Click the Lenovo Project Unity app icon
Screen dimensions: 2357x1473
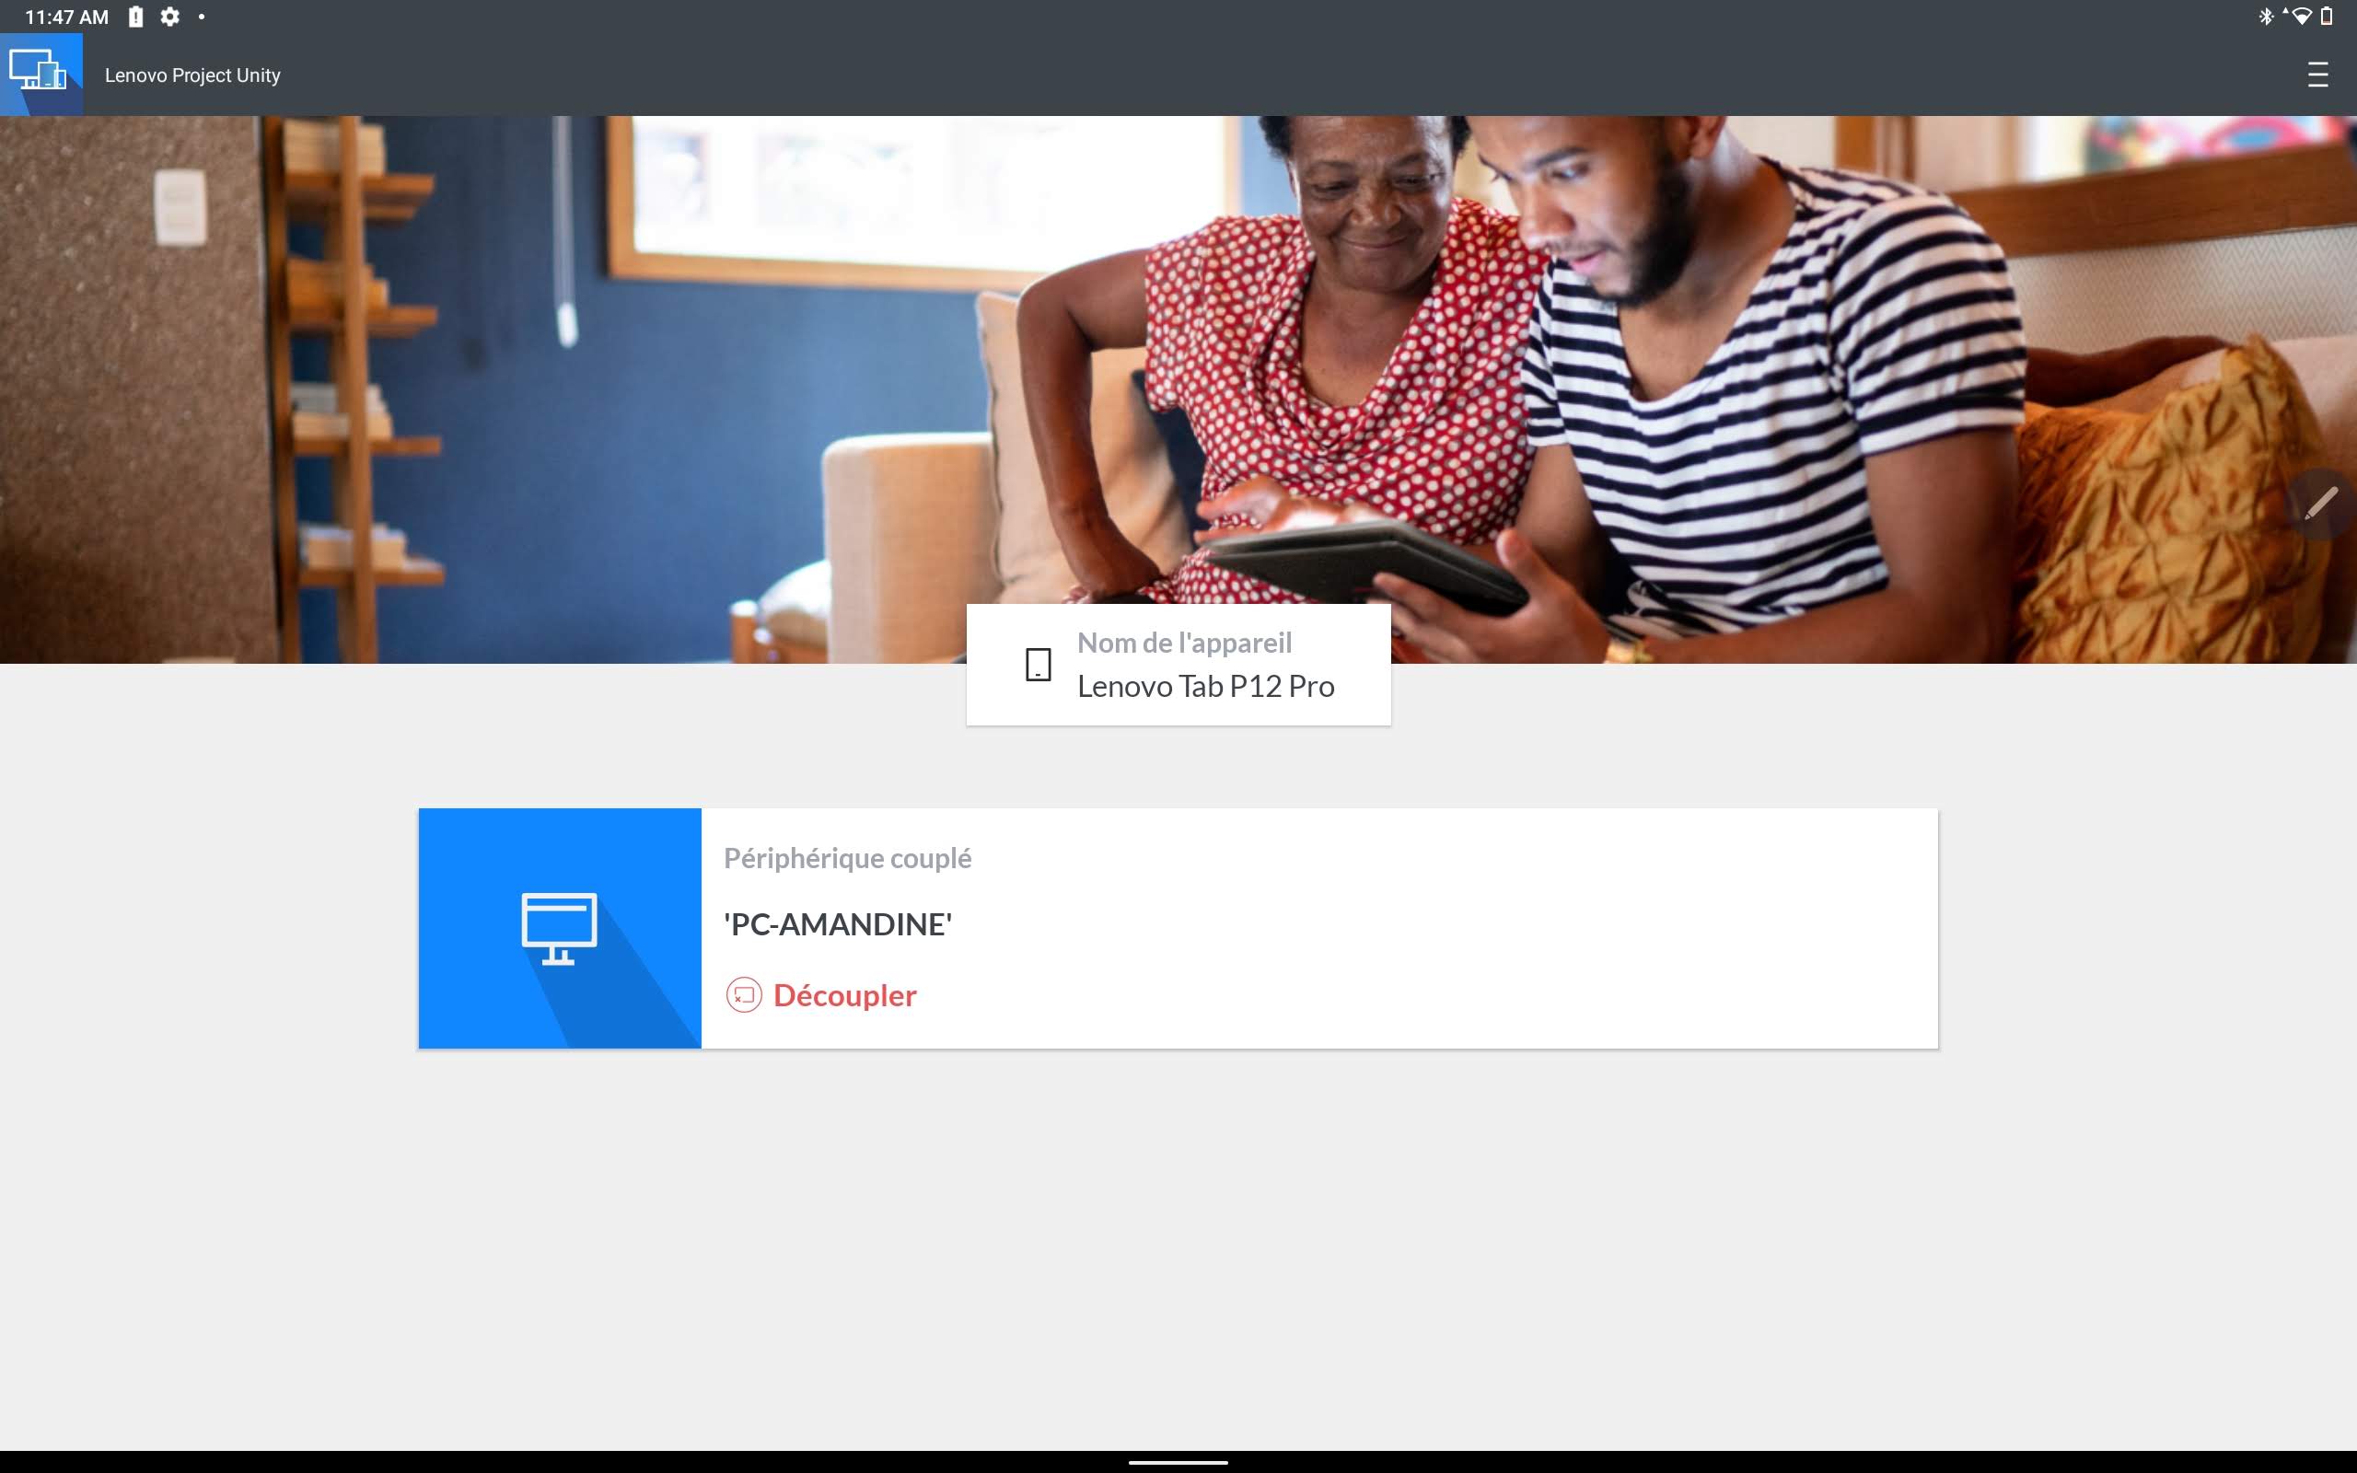tap(41, 75)
